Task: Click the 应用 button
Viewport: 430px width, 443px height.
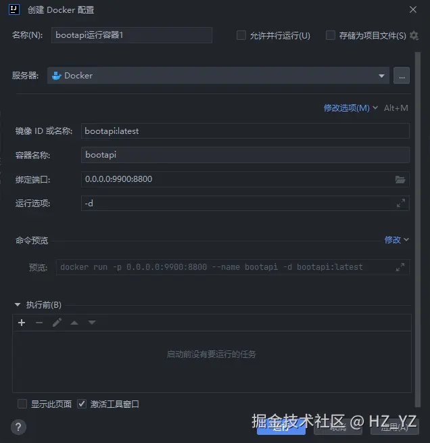Action: (394, 427)
